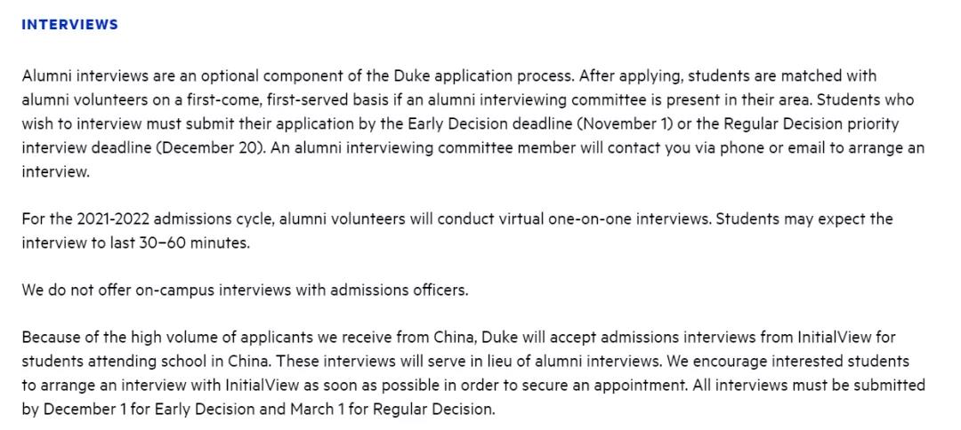Click the INTERVIEWS section heading
Viewport: 961px width, 430px height.
[x=69, y=25]
